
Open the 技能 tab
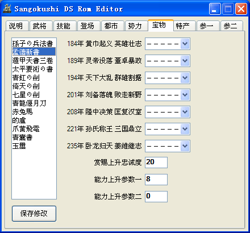65,26
